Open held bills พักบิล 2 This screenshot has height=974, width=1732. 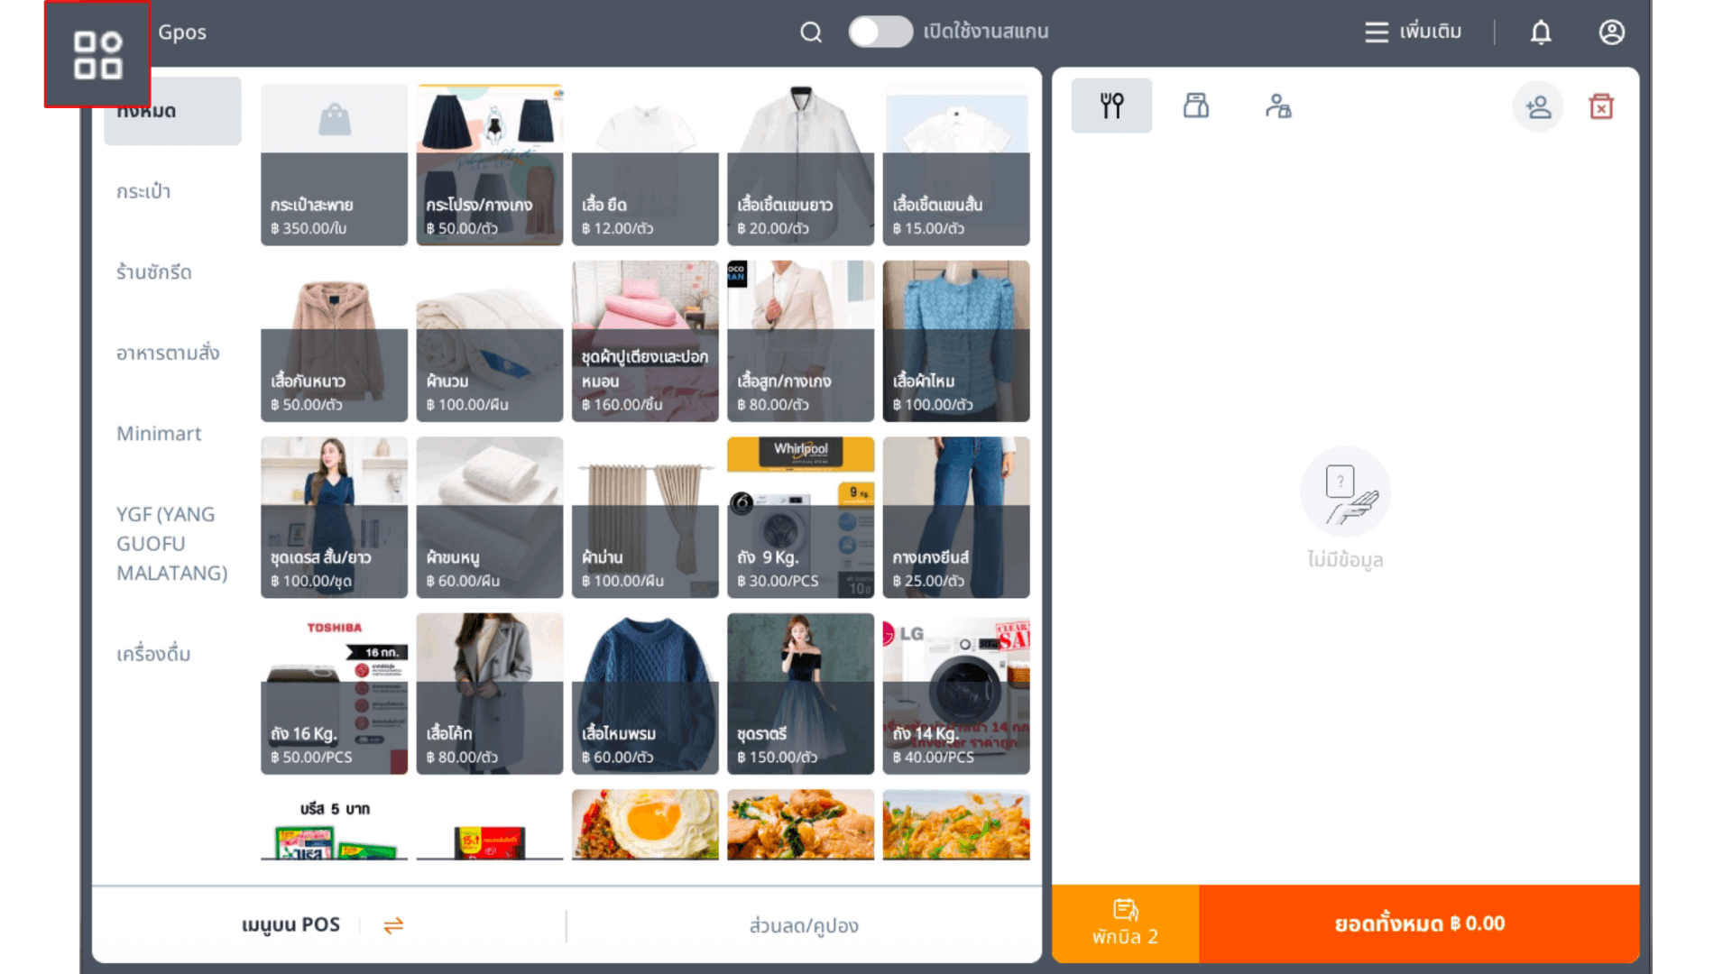coord(1125,923)
